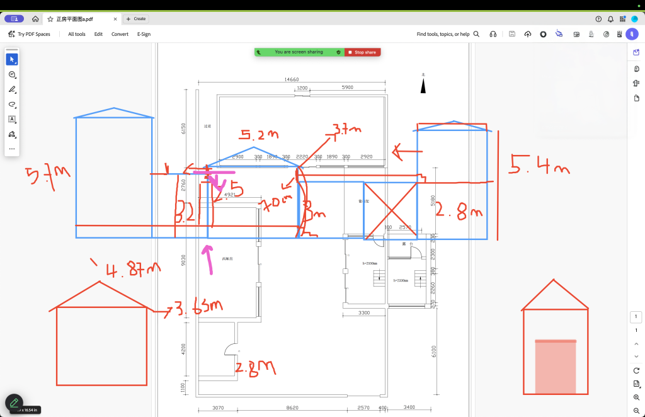
Task: Go to previous page with up chevron
Action: tap(636, 343)
